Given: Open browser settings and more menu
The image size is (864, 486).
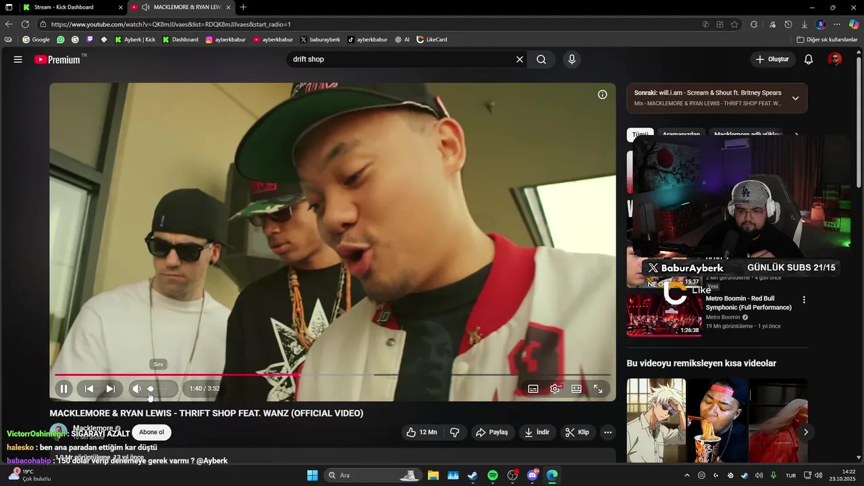Looking at the screenshot, I should click(837, 24).
